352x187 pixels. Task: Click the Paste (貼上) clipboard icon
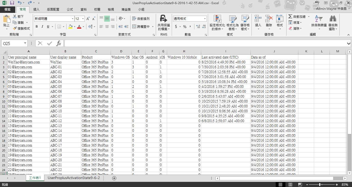[6, 19]
